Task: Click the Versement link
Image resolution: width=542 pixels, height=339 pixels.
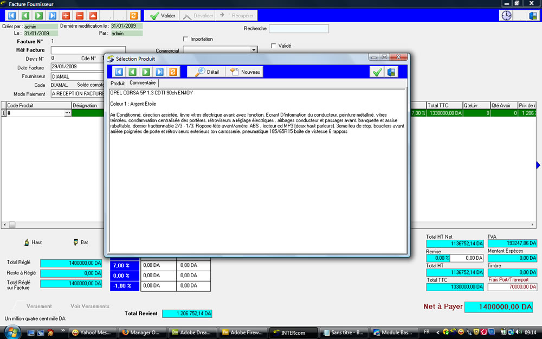Action: tap(39, 306)
